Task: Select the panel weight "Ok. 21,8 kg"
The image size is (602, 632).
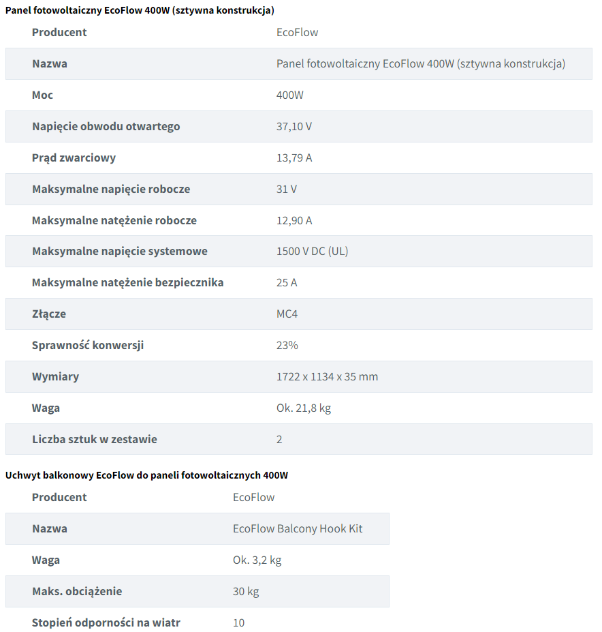Action: pyautogui.click(x=304, y=408)
